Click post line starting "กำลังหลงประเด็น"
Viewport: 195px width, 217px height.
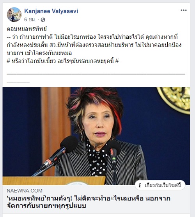pos(94,45)
